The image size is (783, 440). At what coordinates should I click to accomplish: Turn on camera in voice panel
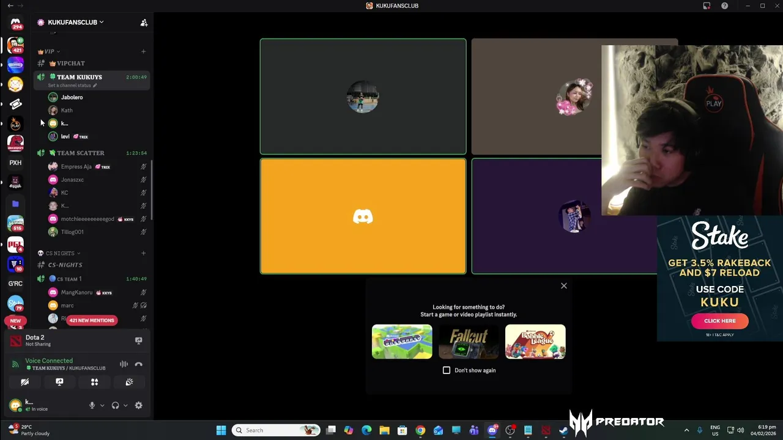(24, 382)
